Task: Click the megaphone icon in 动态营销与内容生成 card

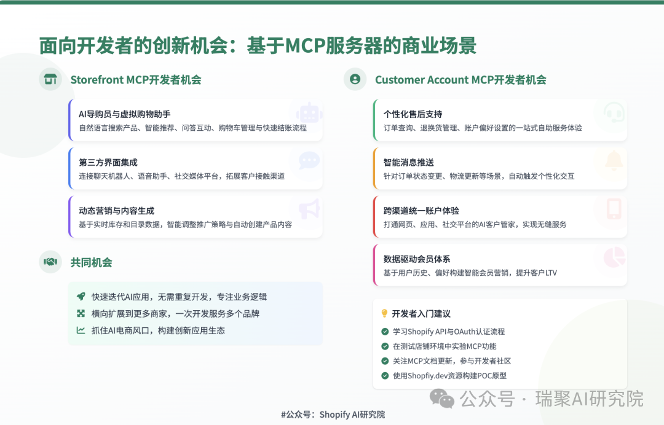Action: pos(309,209)
